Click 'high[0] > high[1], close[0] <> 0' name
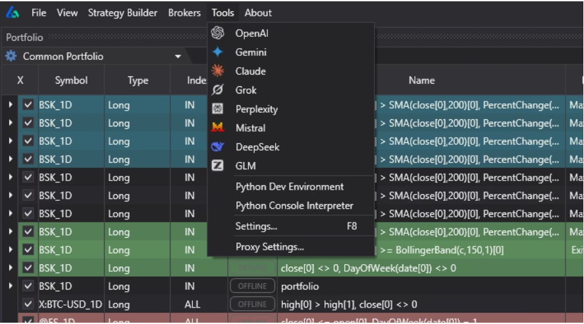The height and width of the screenshot is (324, 584). [x=349, y=304]
